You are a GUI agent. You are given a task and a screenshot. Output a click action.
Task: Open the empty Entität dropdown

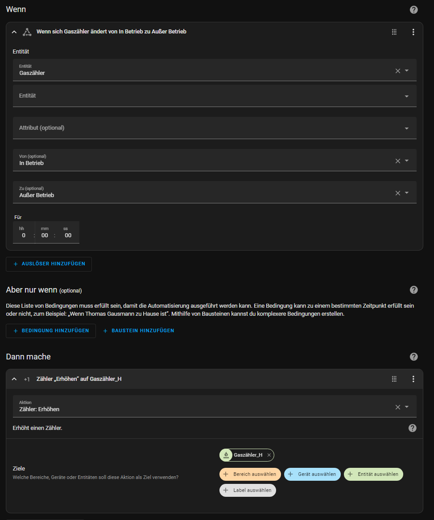click(x=406, y=96)
